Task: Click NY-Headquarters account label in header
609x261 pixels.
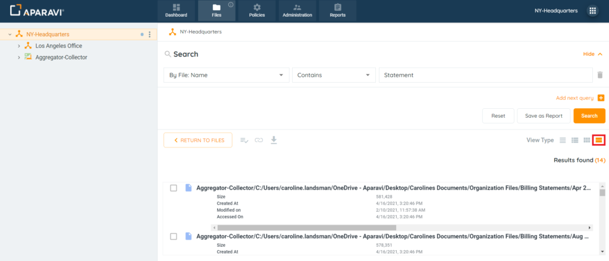Action: [556, 11]
